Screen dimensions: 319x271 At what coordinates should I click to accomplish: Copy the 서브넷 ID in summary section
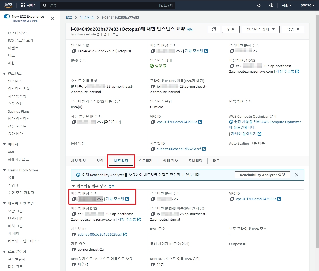coord(153,149)
